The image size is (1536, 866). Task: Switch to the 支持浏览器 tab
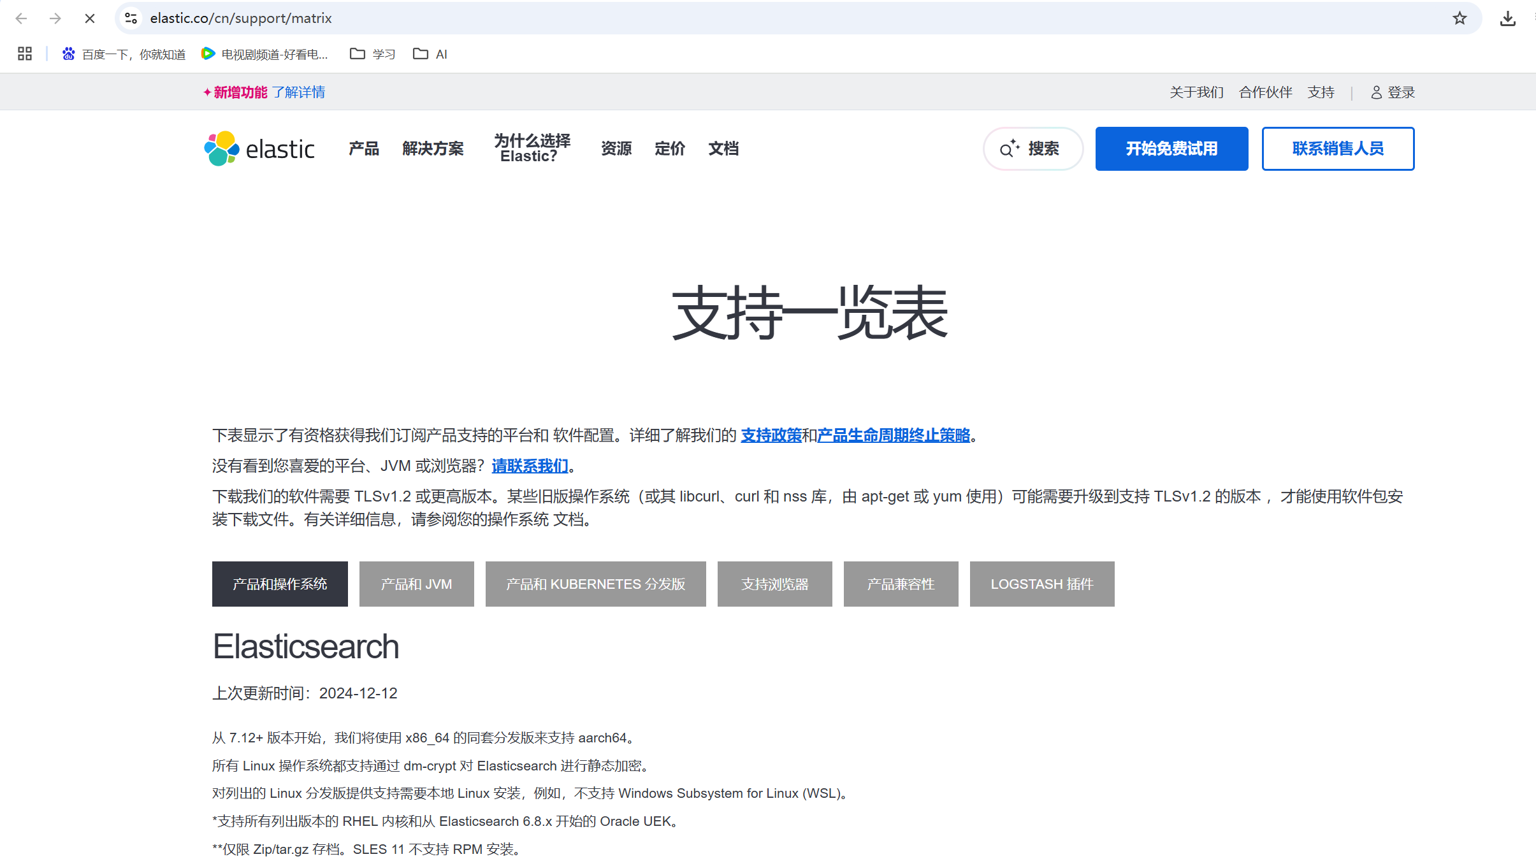click(774, 584)
